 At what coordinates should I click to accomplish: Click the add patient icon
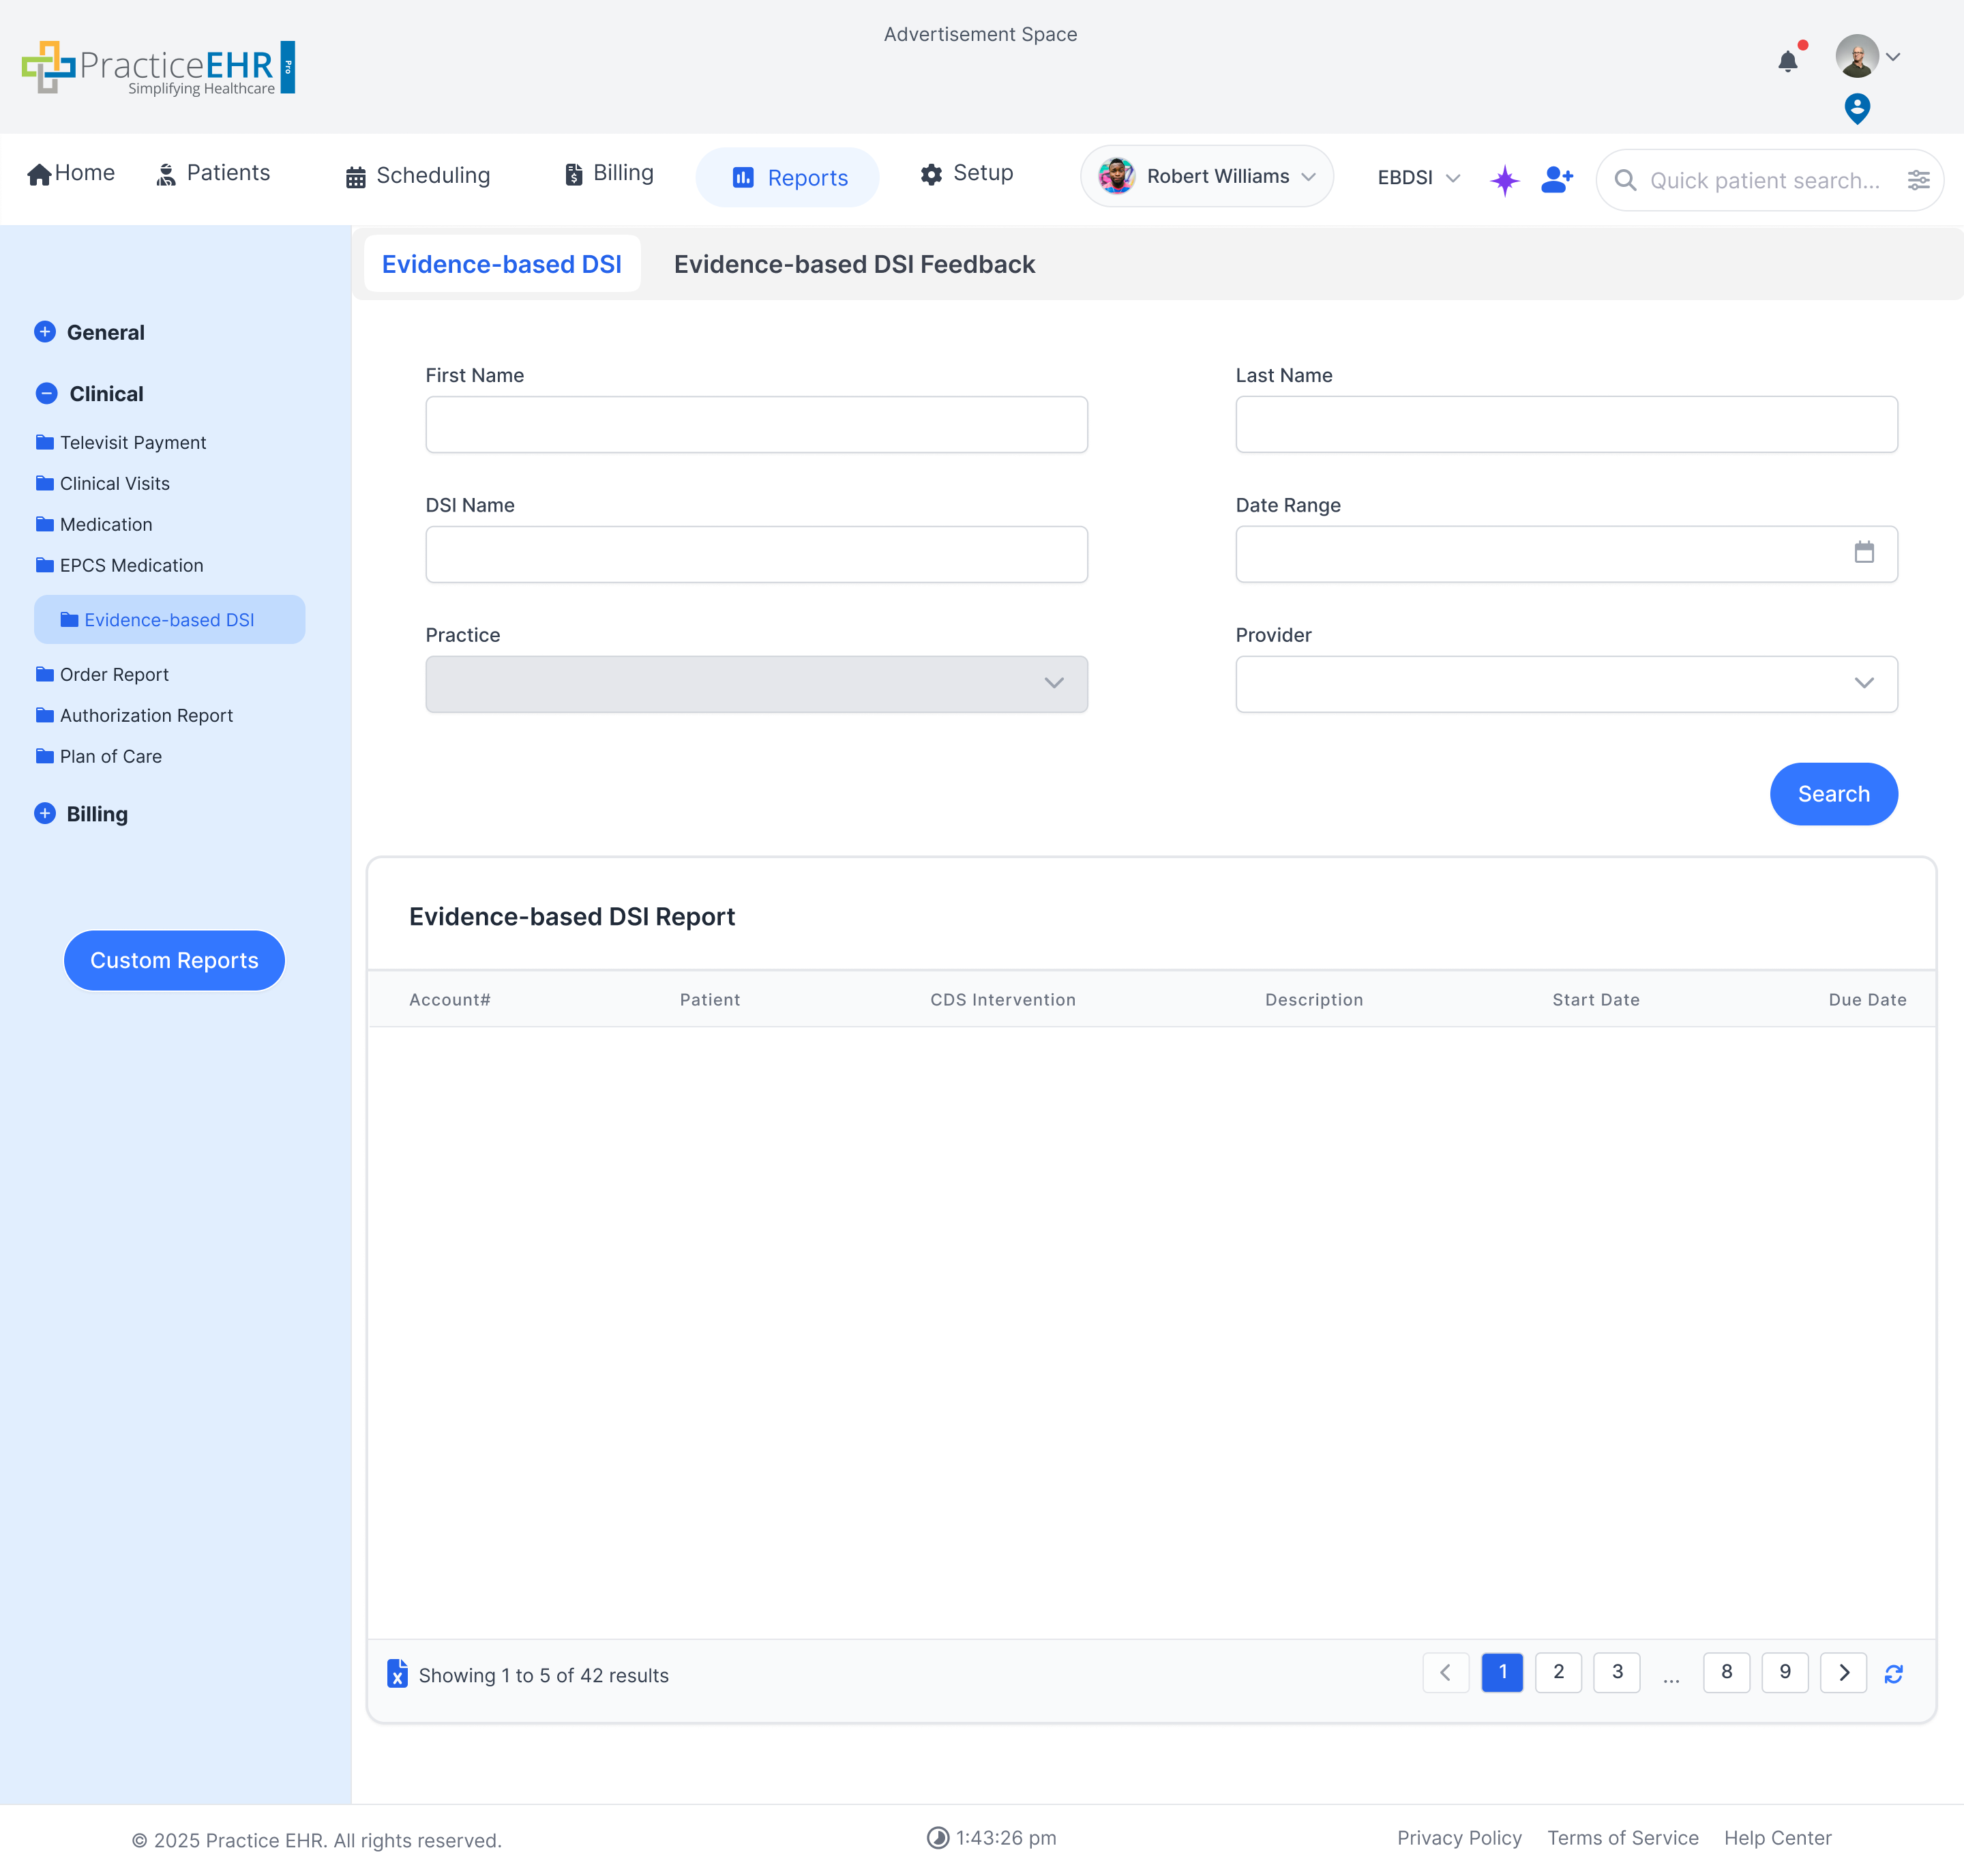coord(1556,179)
